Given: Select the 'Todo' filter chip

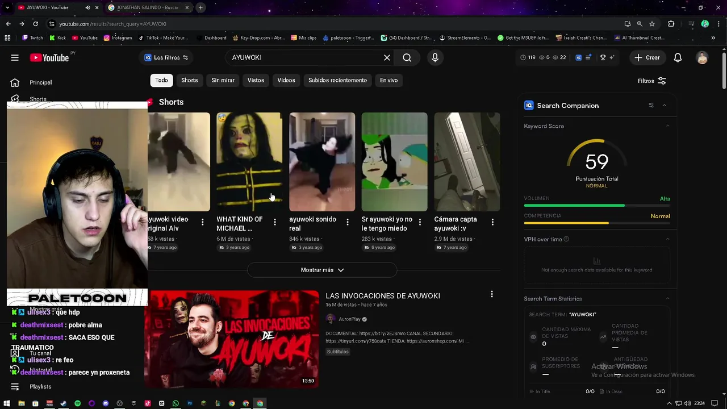Looking at the screenshot, I should pos(161,80).
